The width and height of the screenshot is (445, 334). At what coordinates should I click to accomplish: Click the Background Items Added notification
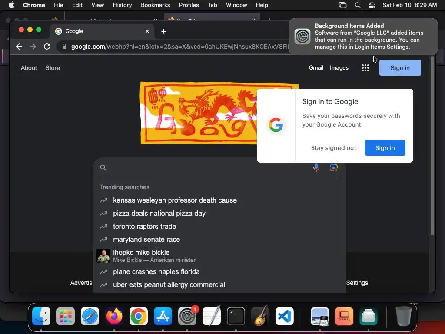363,37
